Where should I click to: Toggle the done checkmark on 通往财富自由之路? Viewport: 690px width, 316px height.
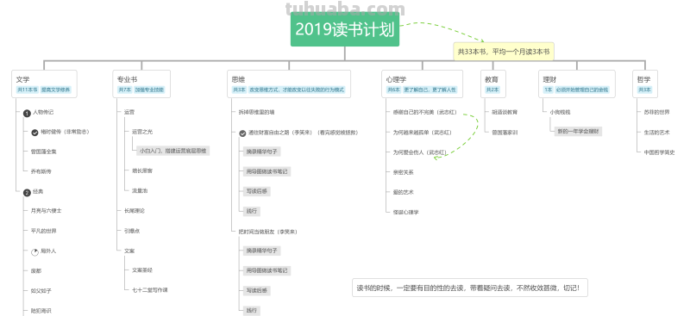[x=242, y=133]
